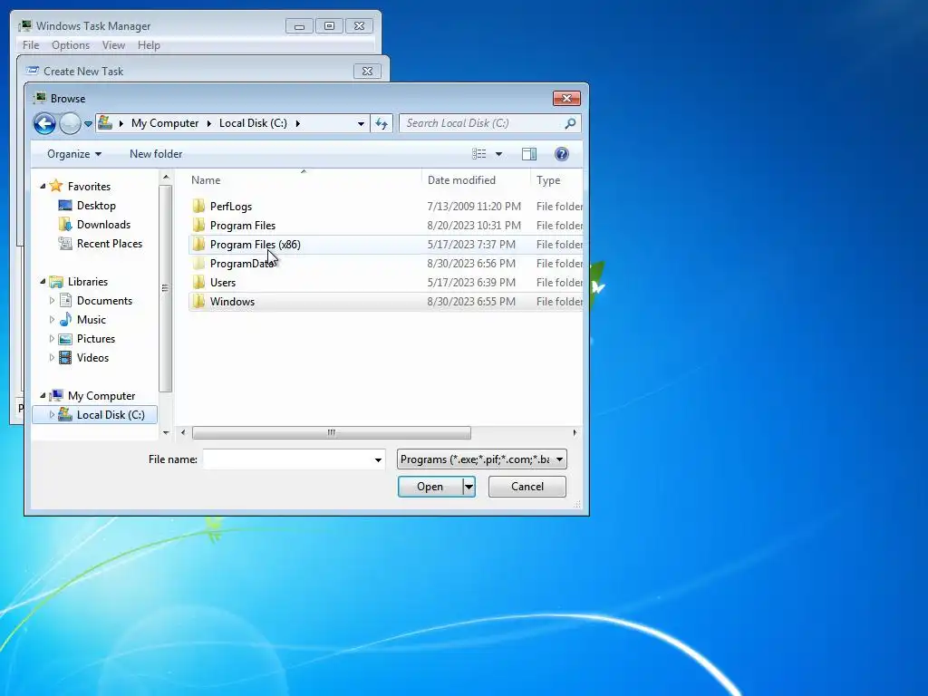Click the horizontal scrollbar thumb in file list
The width and height of the screenshot is (928, 696).
click(x=332, y=432)
